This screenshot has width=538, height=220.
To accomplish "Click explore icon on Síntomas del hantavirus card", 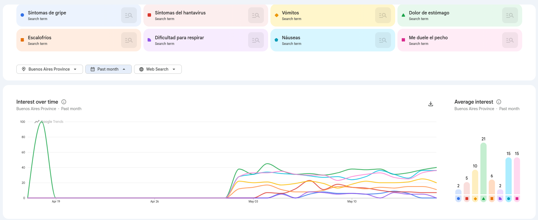I will (x=256, y=15).
